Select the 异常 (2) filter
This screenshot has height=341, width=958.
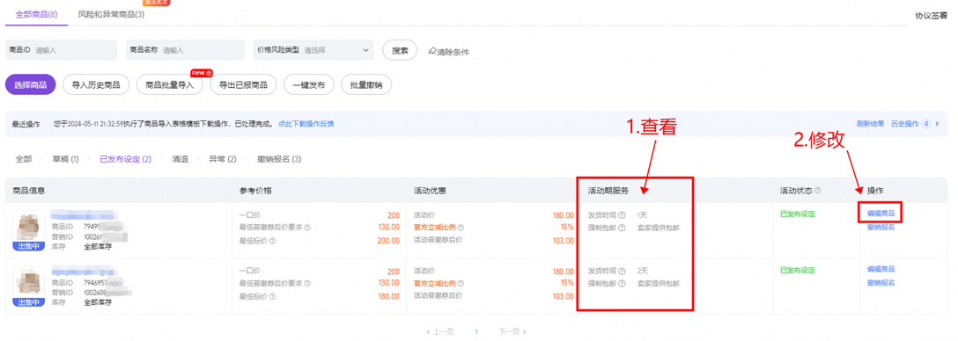[x=223, y=159]
